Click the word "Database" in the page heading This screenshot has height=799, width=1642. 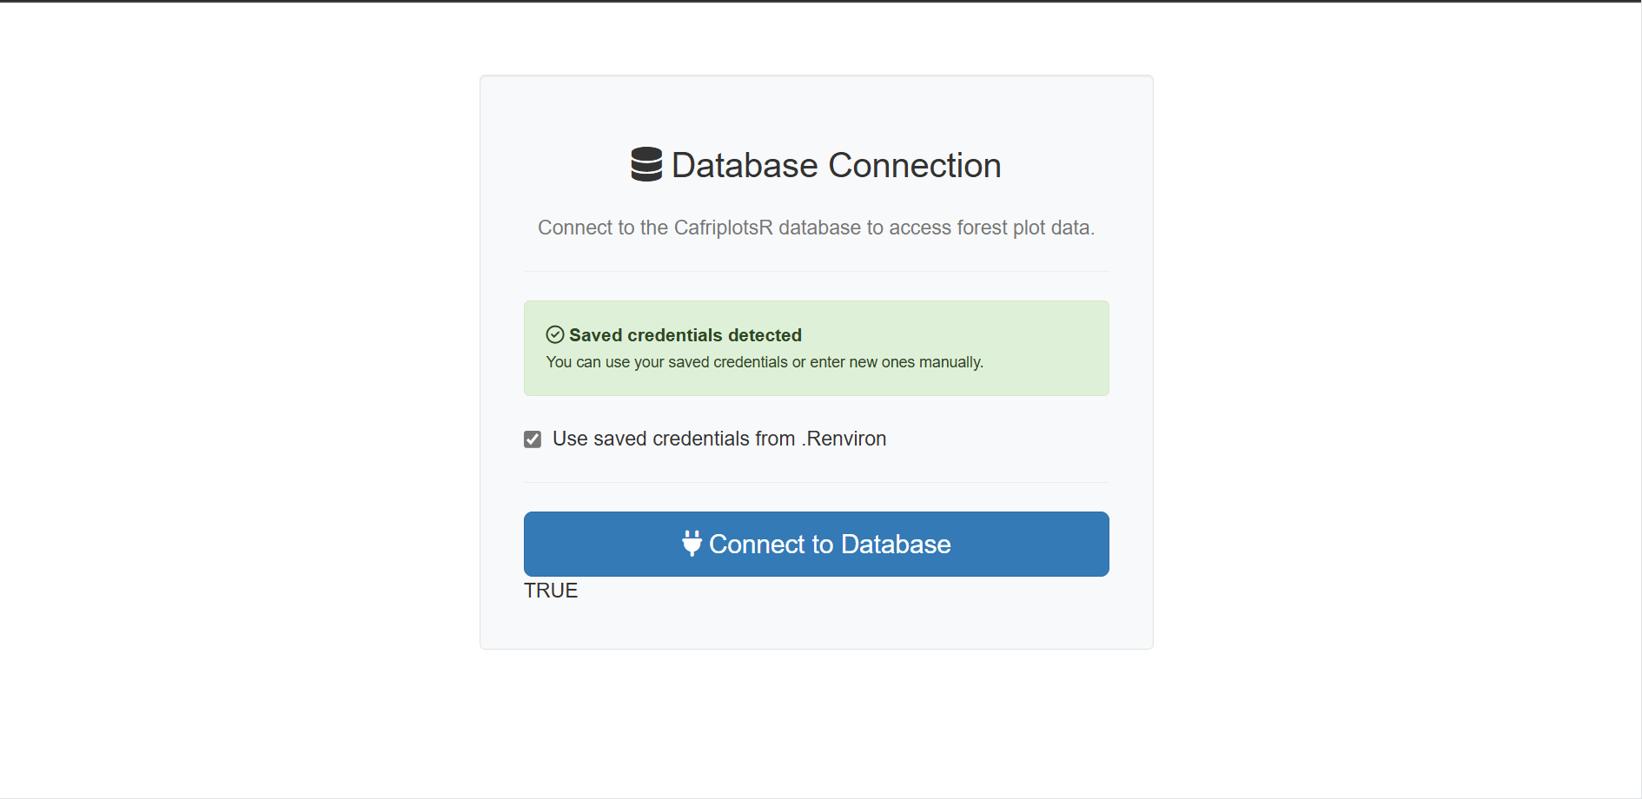[745, 165]
